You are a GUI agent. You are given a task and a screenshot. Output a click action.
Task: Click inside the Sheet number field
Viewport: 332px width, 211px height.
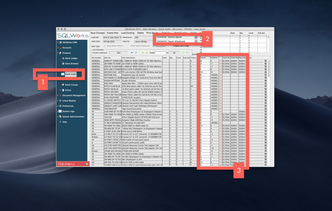click(x=160, y=53)
